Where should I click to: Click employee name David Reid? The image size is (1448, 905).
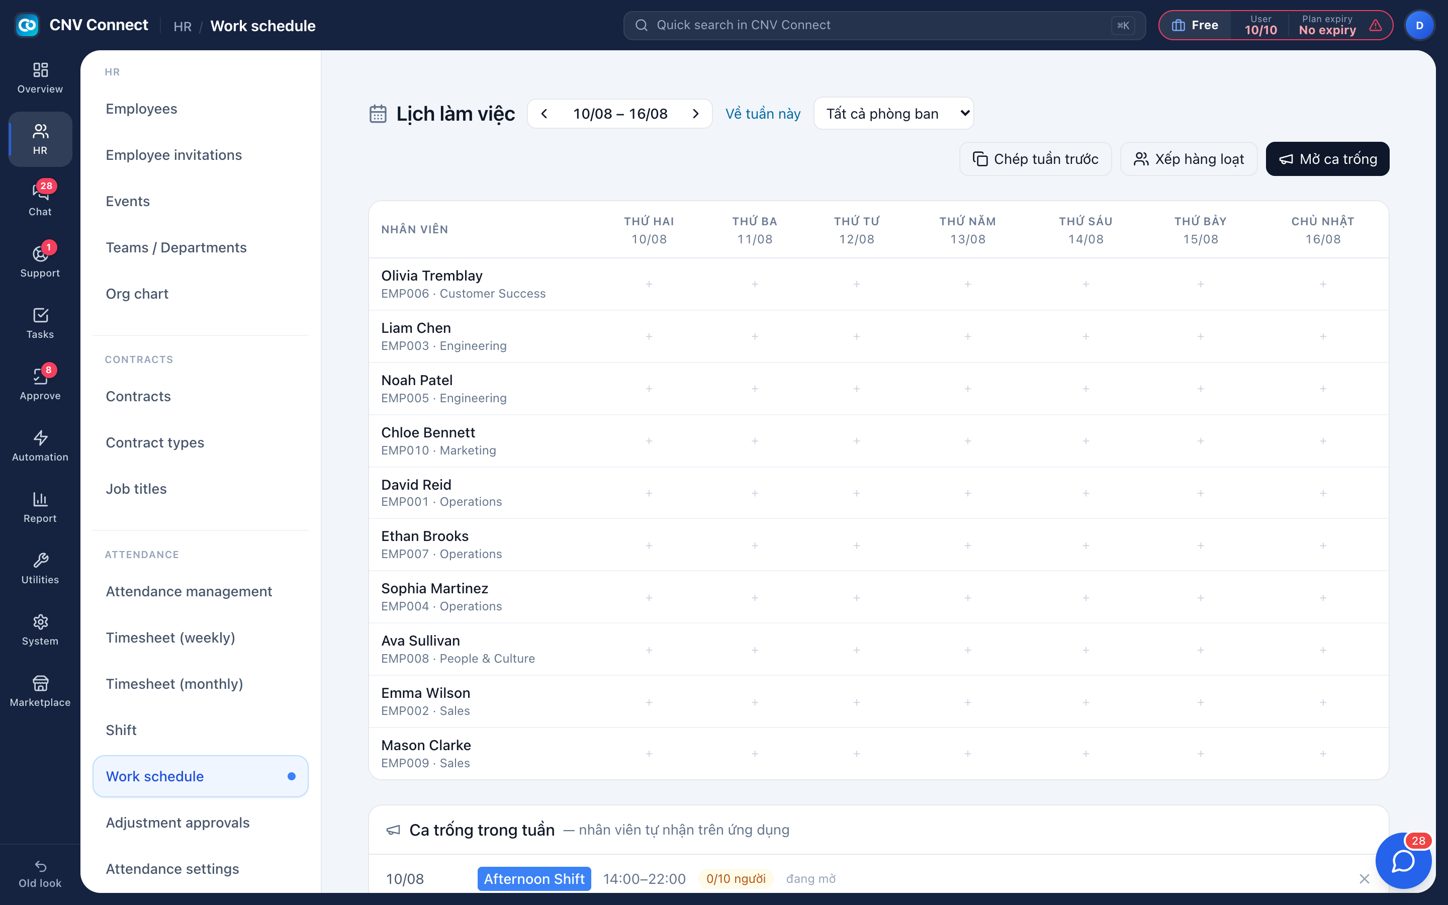click(x=416, y=485)
